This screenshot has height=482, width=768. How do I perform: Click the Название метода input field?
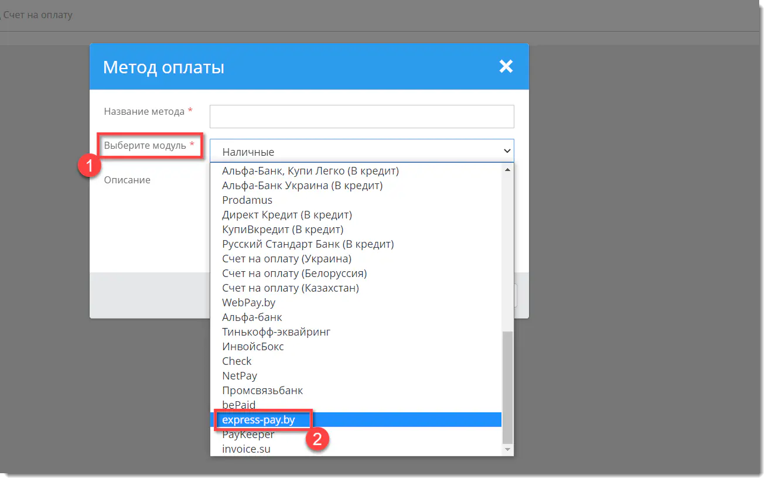(361, 117)
